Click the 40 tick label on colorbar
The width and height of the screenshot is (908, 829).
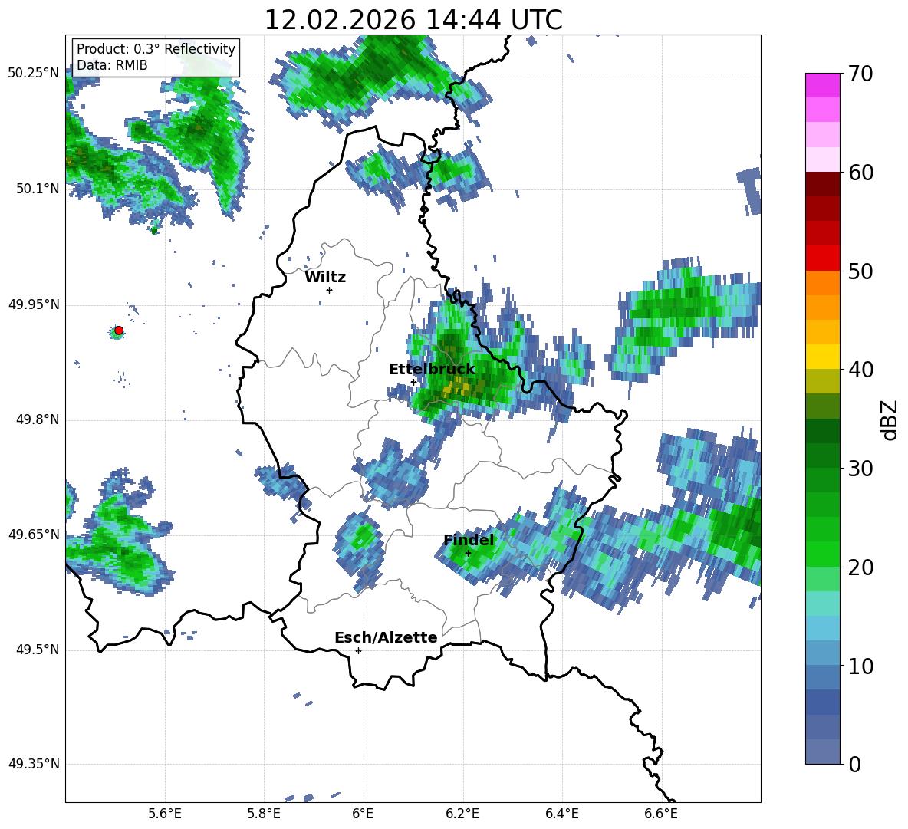[x=860, y=370]
